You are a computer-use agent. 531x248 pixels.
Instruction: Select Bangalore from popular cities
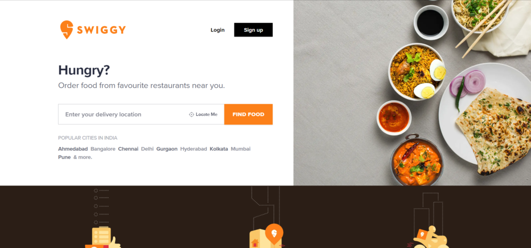point(103,149)
